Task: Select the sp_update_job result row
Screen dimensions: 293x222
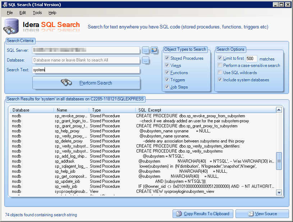Action: tap(143, 182)
